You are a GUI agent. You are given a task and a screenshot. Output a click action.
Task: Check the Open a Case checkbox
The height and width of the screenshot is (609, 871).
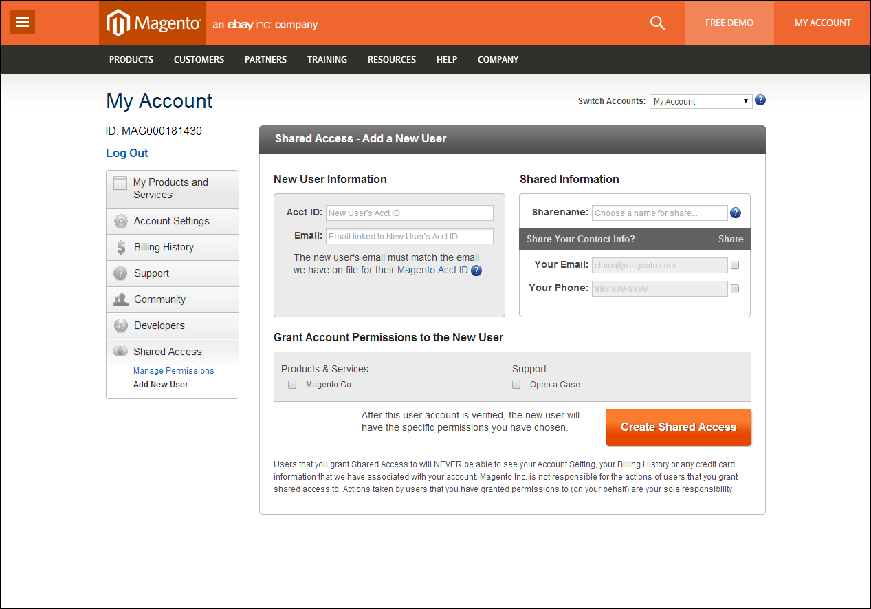tap(516, 385)
